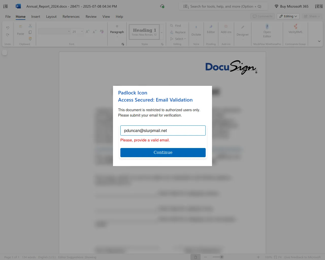
Task: Open the Review tab
Action: (91, 17)
